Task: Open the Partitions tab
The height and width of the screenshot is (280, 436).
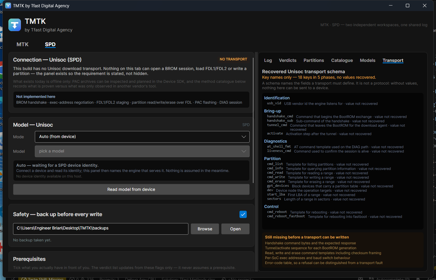Action: 314,60
